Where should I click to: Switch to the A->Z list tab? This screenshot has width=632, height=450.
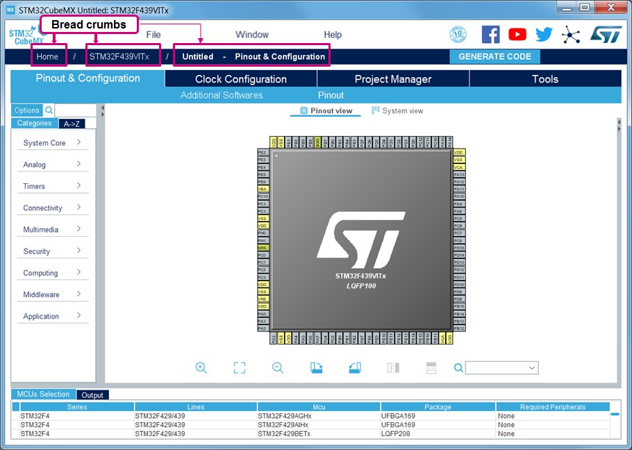(72, 124)
